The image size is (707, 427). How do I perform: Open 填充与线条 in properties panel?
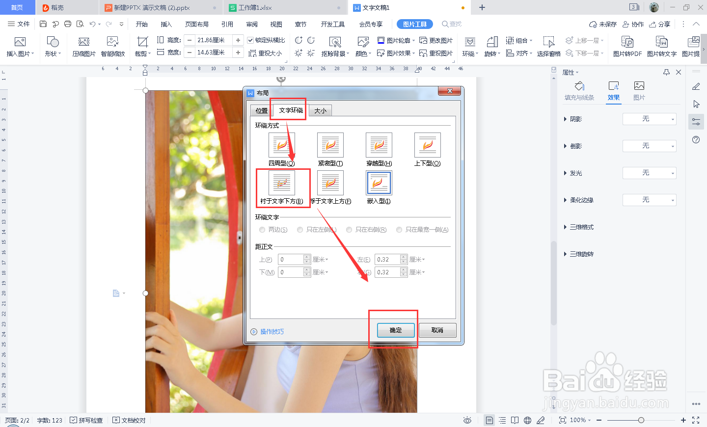[x=579, y=91]
